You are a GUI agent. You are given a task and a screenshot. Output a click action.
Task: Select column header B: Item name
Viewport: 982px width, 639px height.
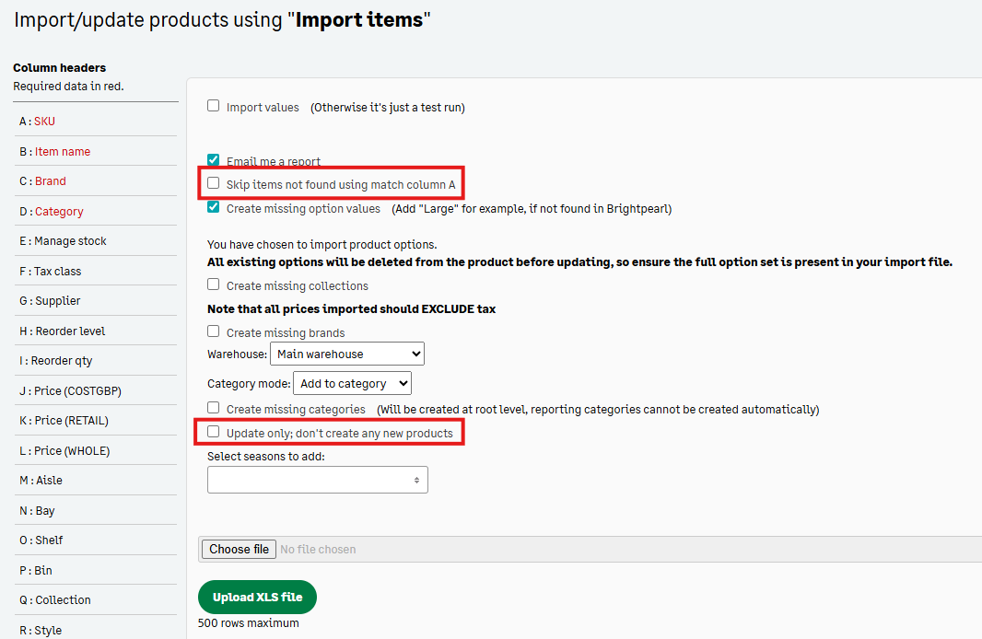pyautogui.click(x=54, y=151)
